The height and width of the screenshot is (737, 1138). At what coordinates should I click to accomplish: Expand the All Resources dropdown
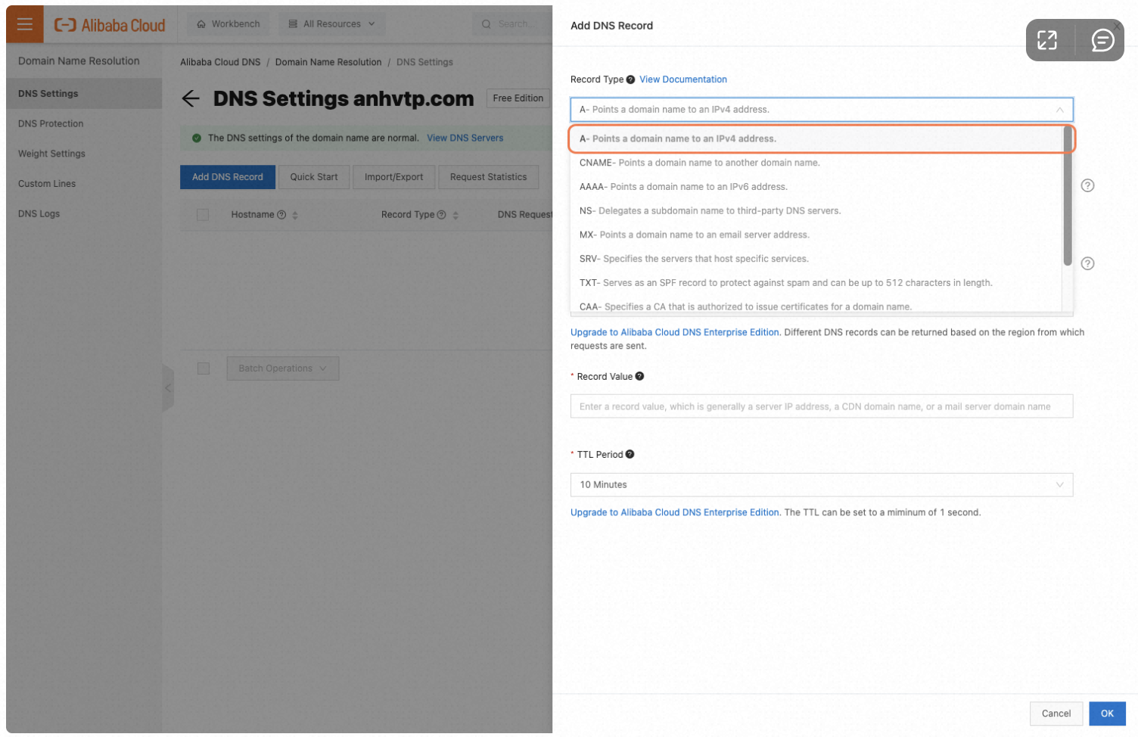pyautogui.click(x=331, y=24)
